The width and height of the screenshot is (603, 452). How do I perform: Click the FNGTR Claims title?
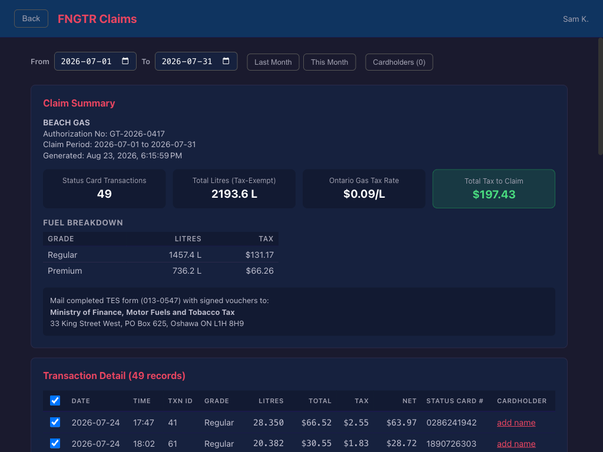97,19
